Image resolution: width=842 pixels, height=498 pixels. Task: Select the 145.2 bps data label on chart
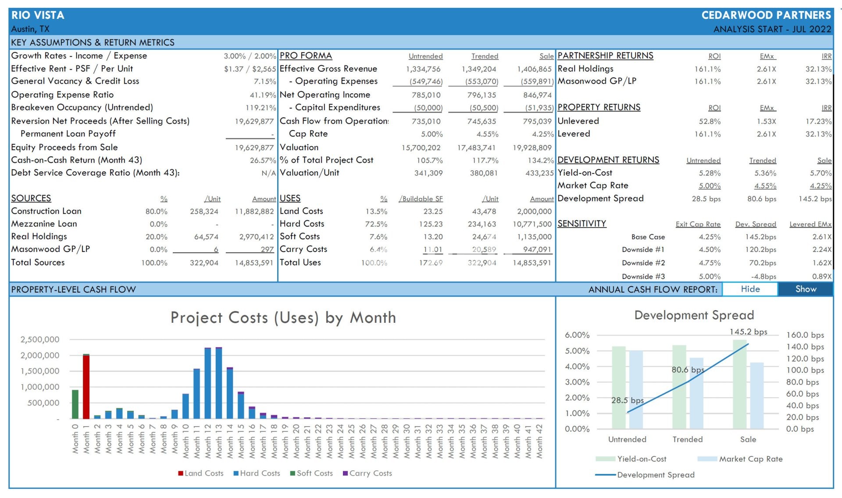[x=748, y=332]
